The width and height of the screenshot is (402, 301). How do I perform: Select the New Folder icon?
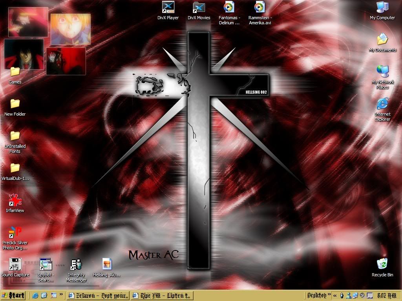pyautogui.click(x=15, y=107)
